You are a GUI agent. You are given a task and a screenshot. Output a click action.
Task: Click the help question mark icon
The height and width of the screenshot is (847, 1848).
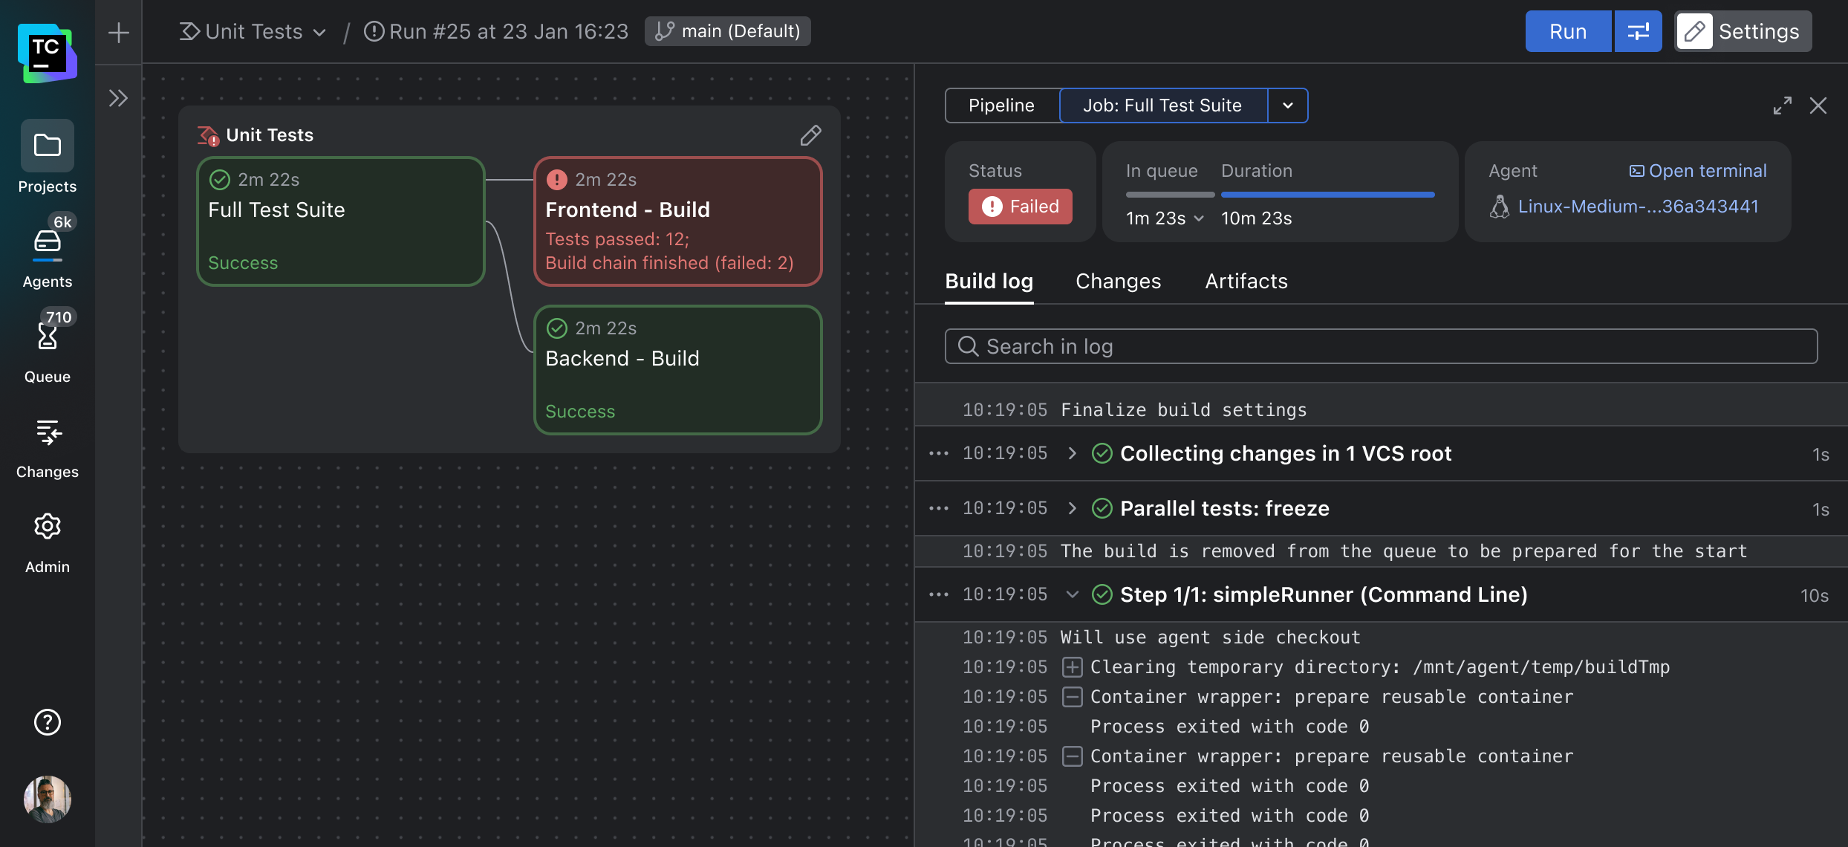pyautogui.click(x=48, y=722)
